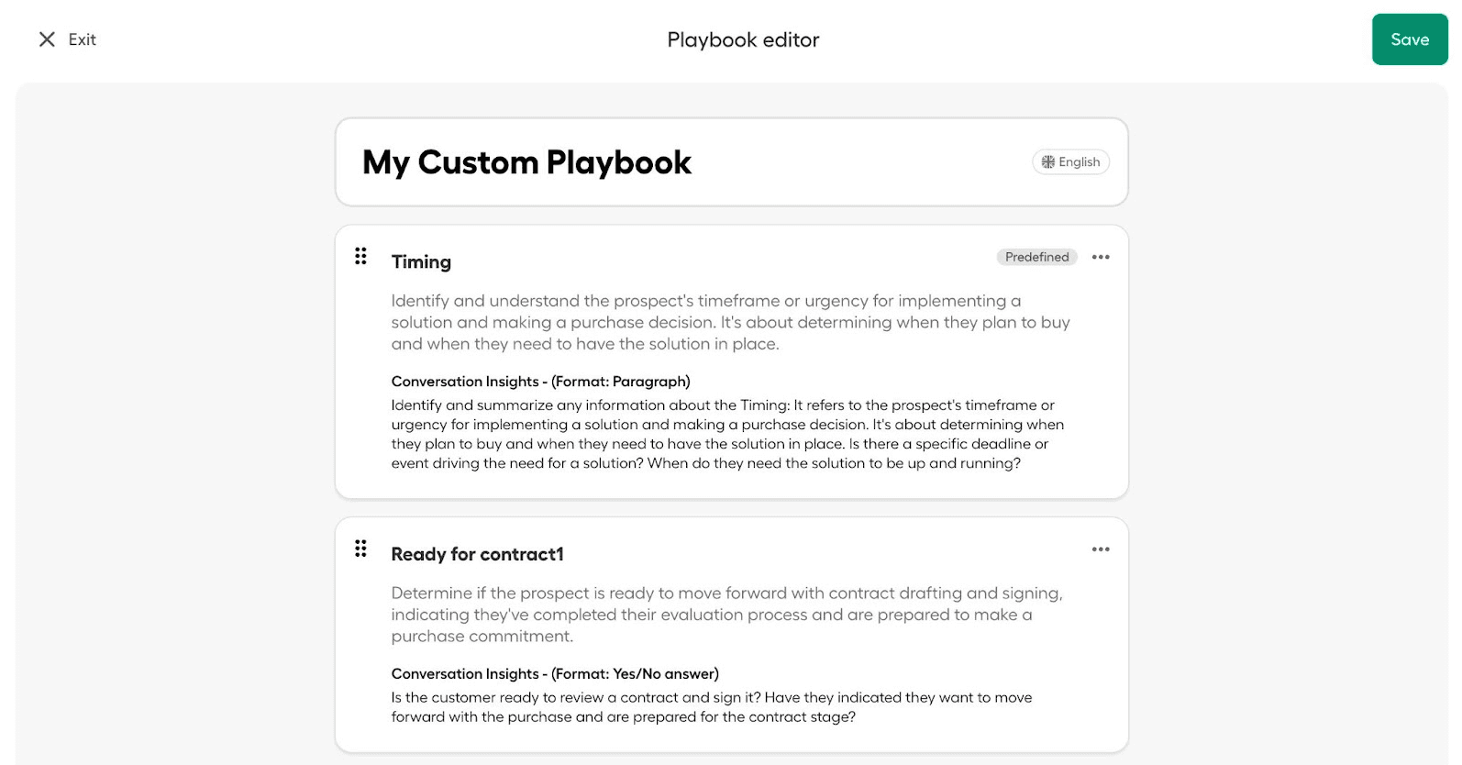Viewport: 1462px width, 765px height.
Task: Select the Playbook editor title bar
Action: 743,39
